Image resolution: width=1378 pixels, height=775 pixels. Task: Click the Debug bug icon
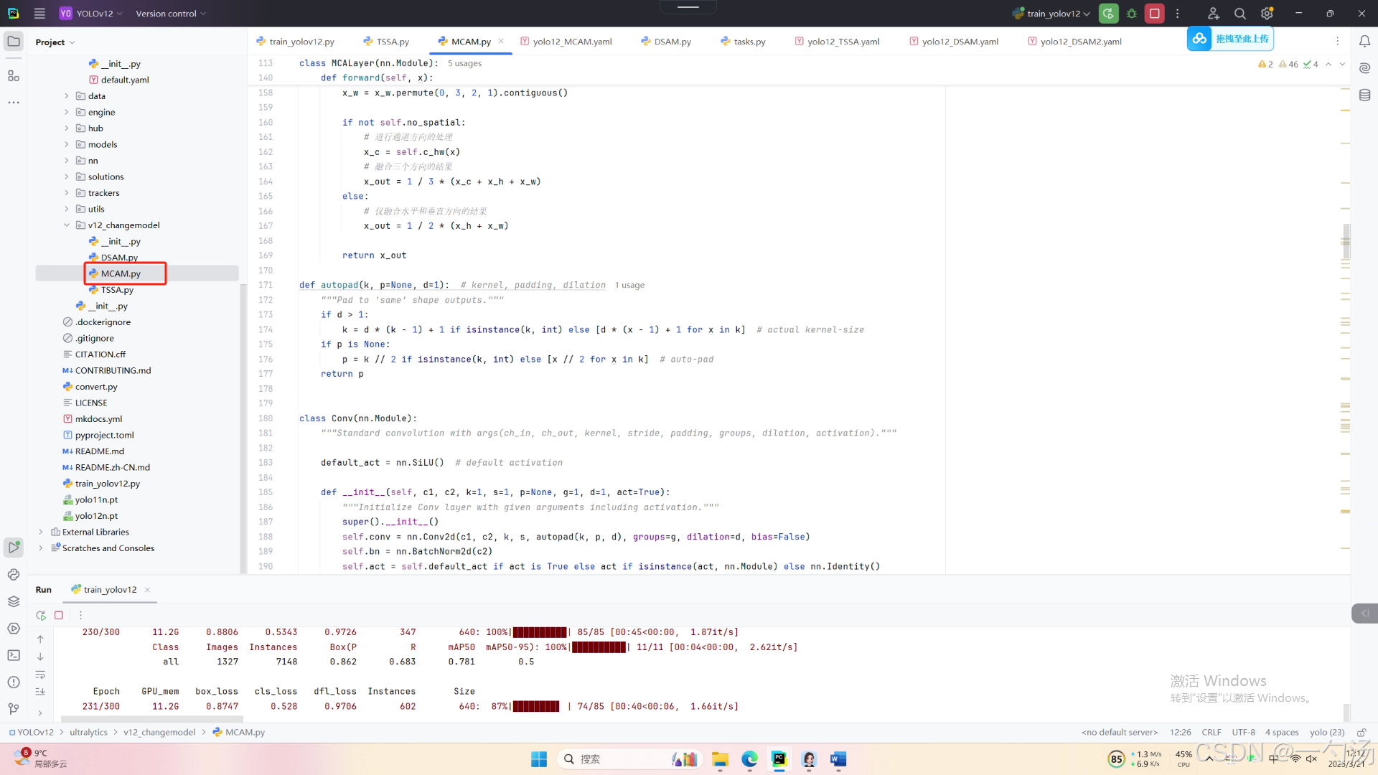(1132, 14)
